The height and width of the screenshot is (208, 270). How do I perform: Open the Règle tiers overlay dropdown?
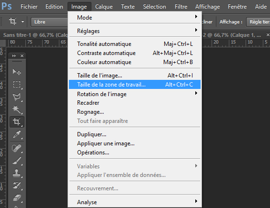259,22
